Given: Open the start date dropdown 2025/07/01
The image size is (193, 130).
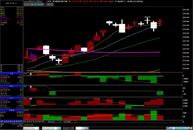Looking at the screenshot, I should tap(38, 128).
